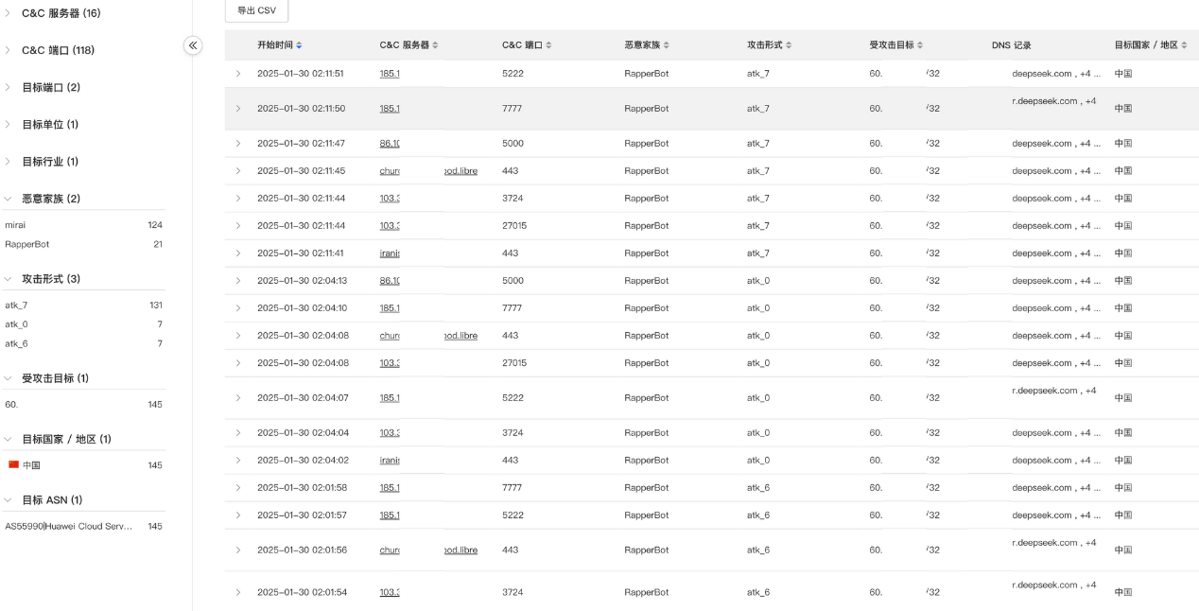Click the 导出 CSV button

(256, 10)
